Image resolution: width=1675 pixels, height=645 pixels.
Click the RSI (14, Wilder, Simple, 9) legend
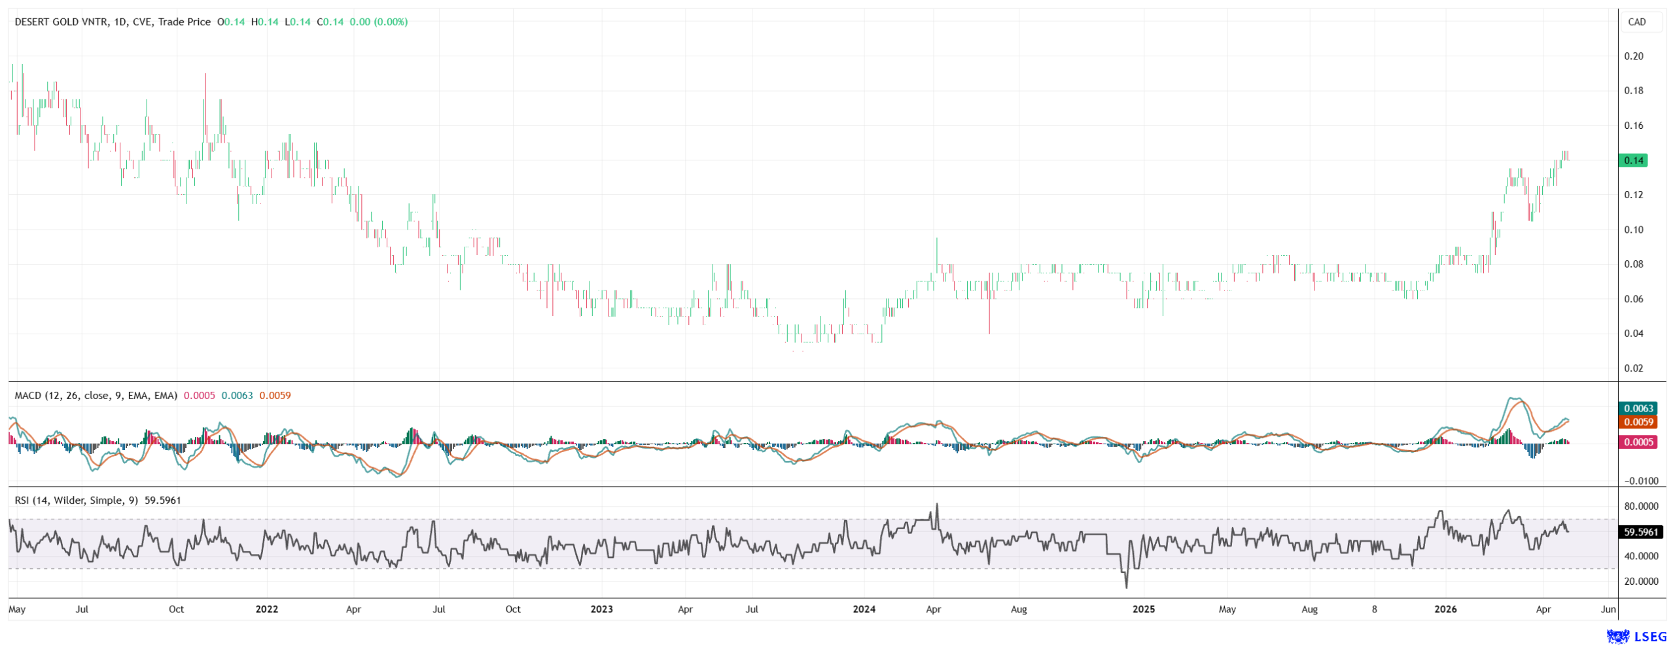(76, 500)
